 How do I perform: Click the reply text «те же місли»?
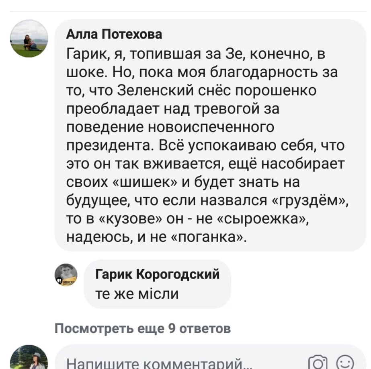pos(137,294)
